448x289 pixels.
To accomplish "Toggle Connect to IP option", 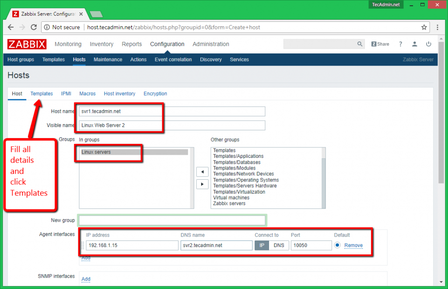I will coord(262,245).
